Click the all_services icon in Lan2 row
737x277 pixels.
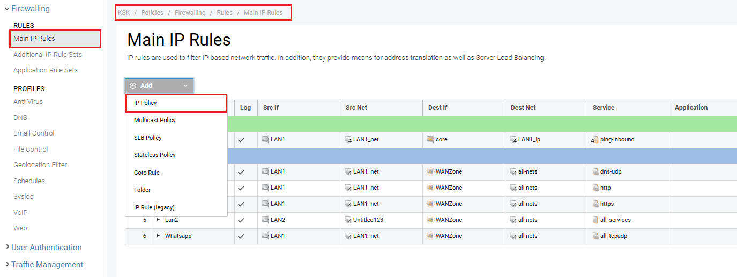click(595, 220)
